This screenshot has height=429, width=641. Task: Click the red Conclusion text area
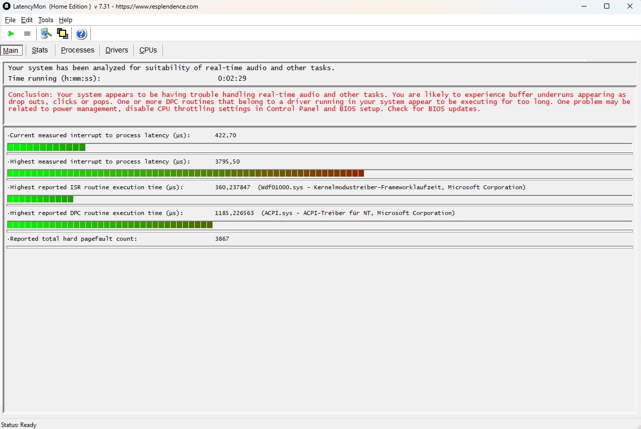pyautogui.click(x=319, y=102)
